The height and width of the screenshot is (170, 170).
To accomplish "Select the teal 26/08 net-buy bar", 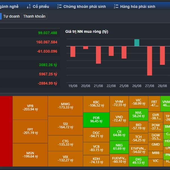I will tap(137, 43).
